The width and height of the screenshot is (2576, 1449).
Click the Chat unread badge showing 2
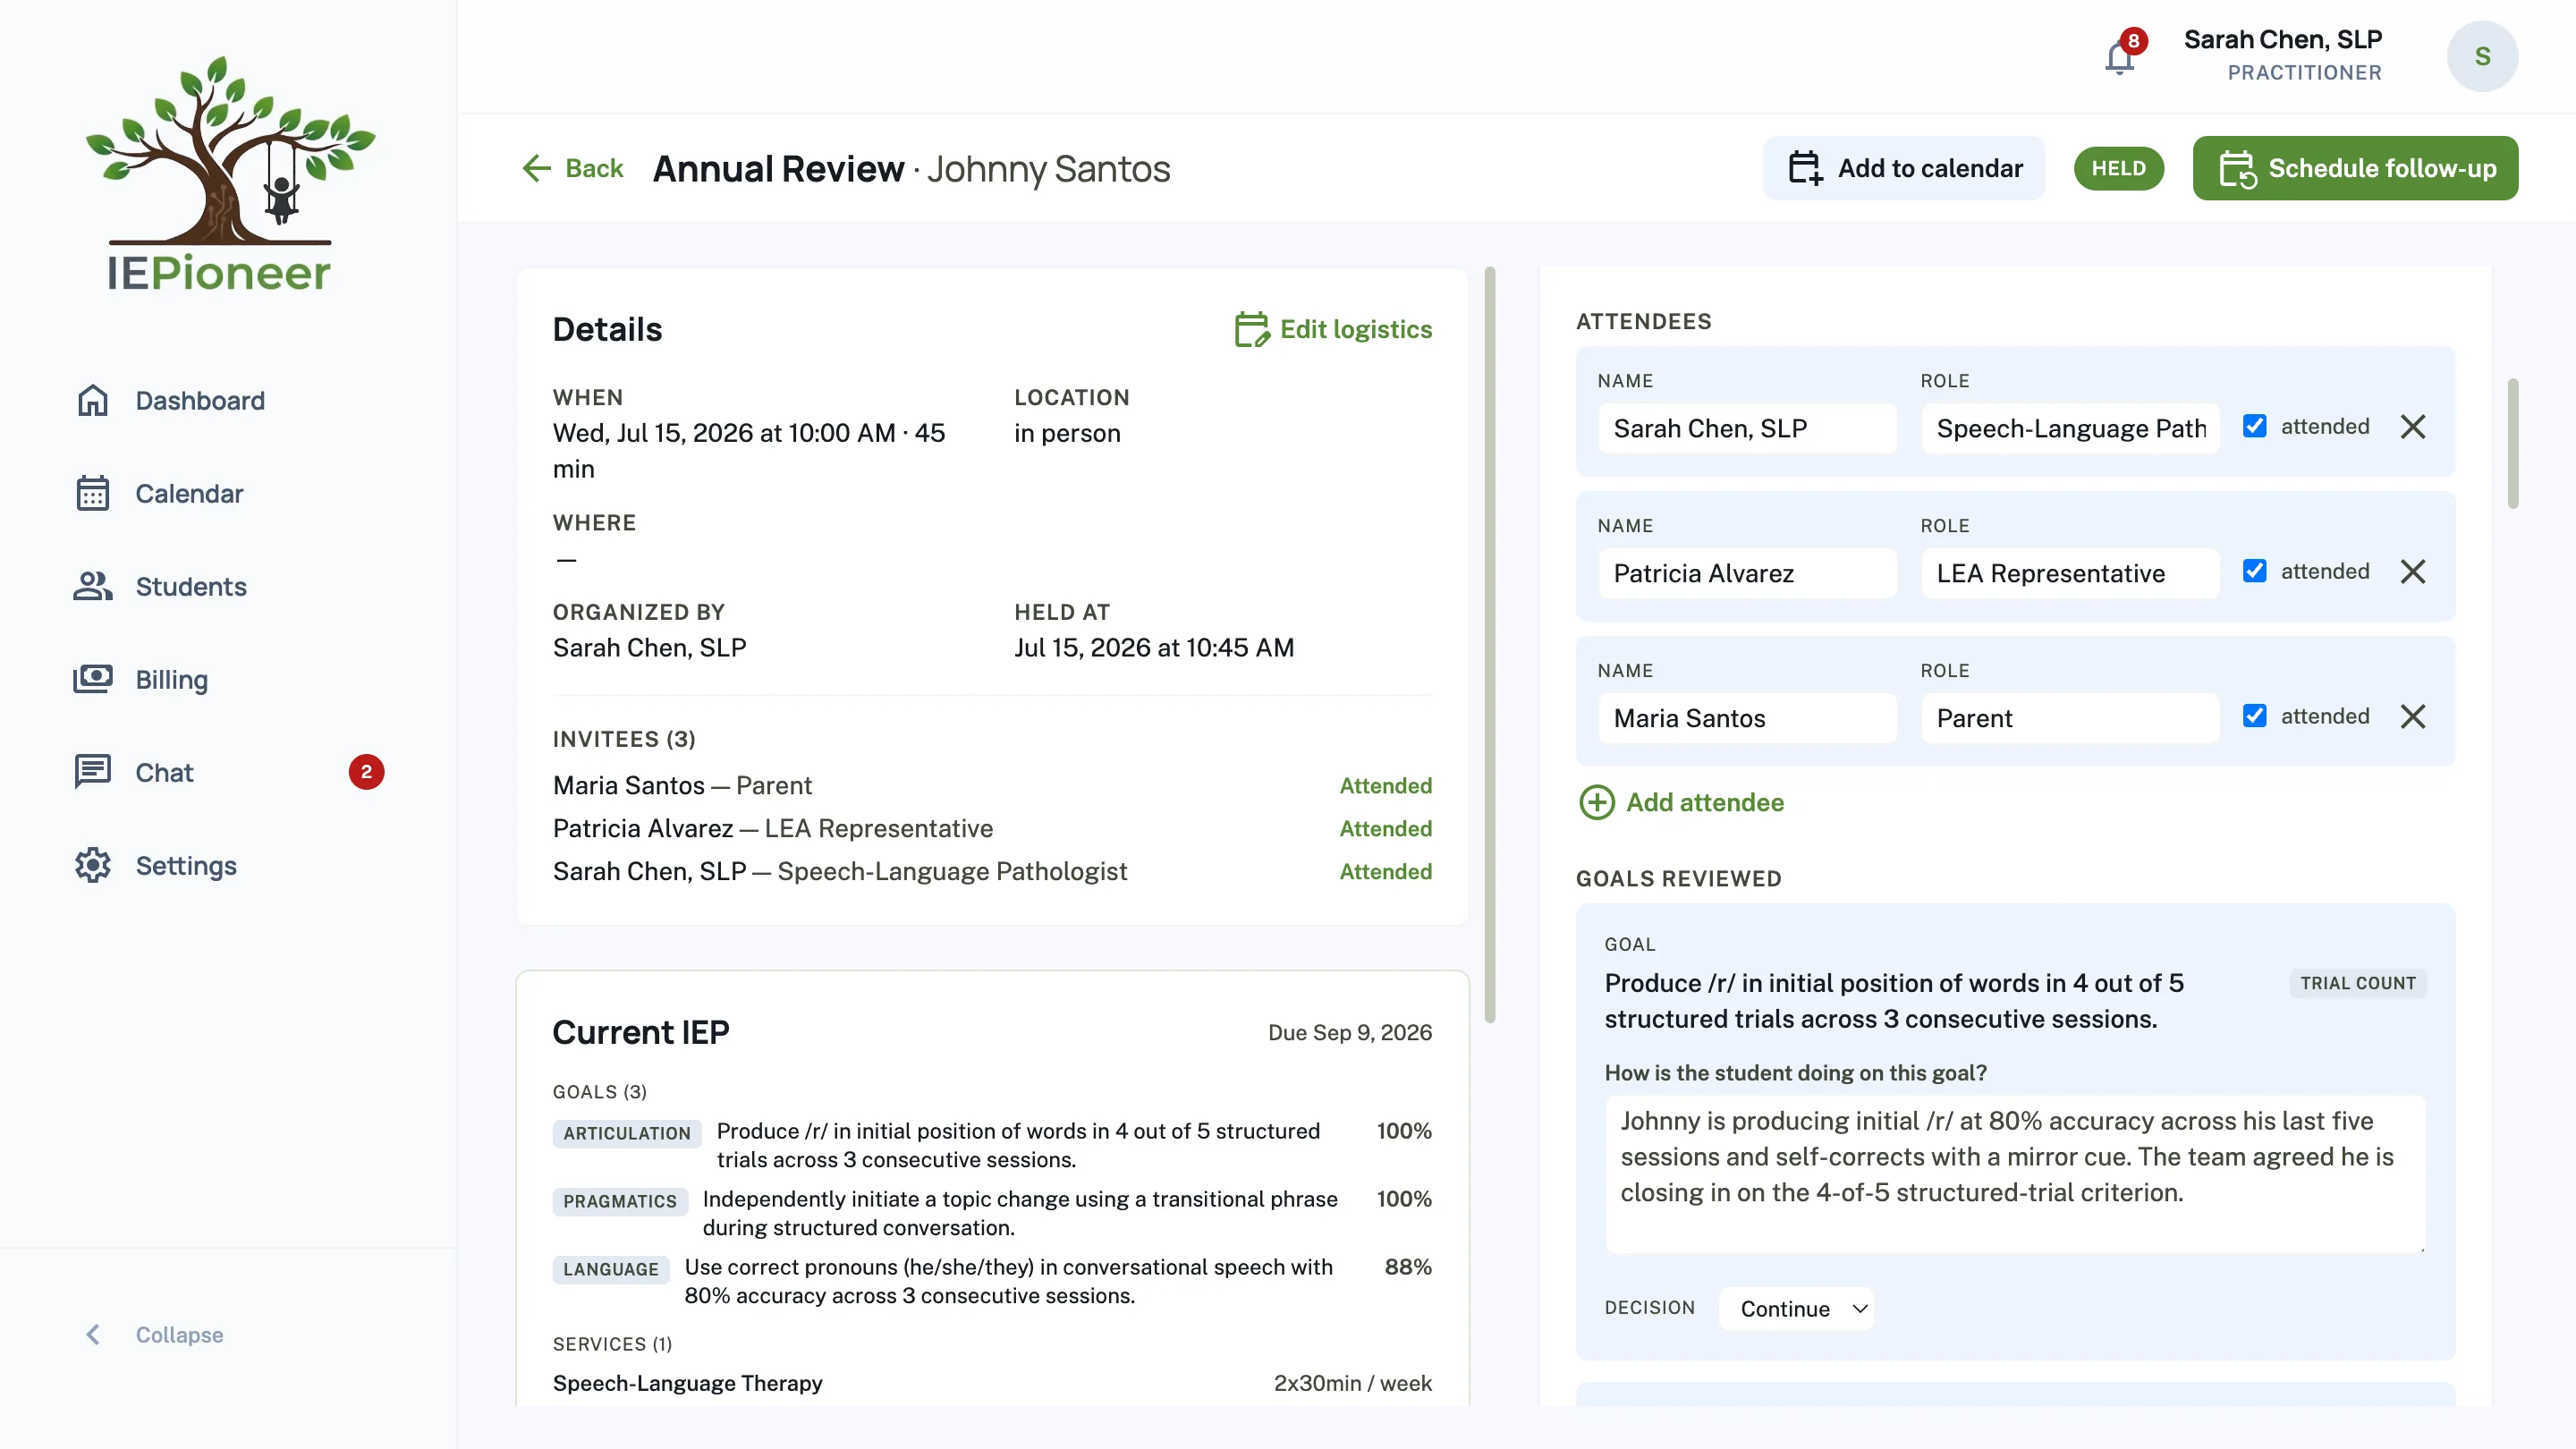(x=366, y=772)
